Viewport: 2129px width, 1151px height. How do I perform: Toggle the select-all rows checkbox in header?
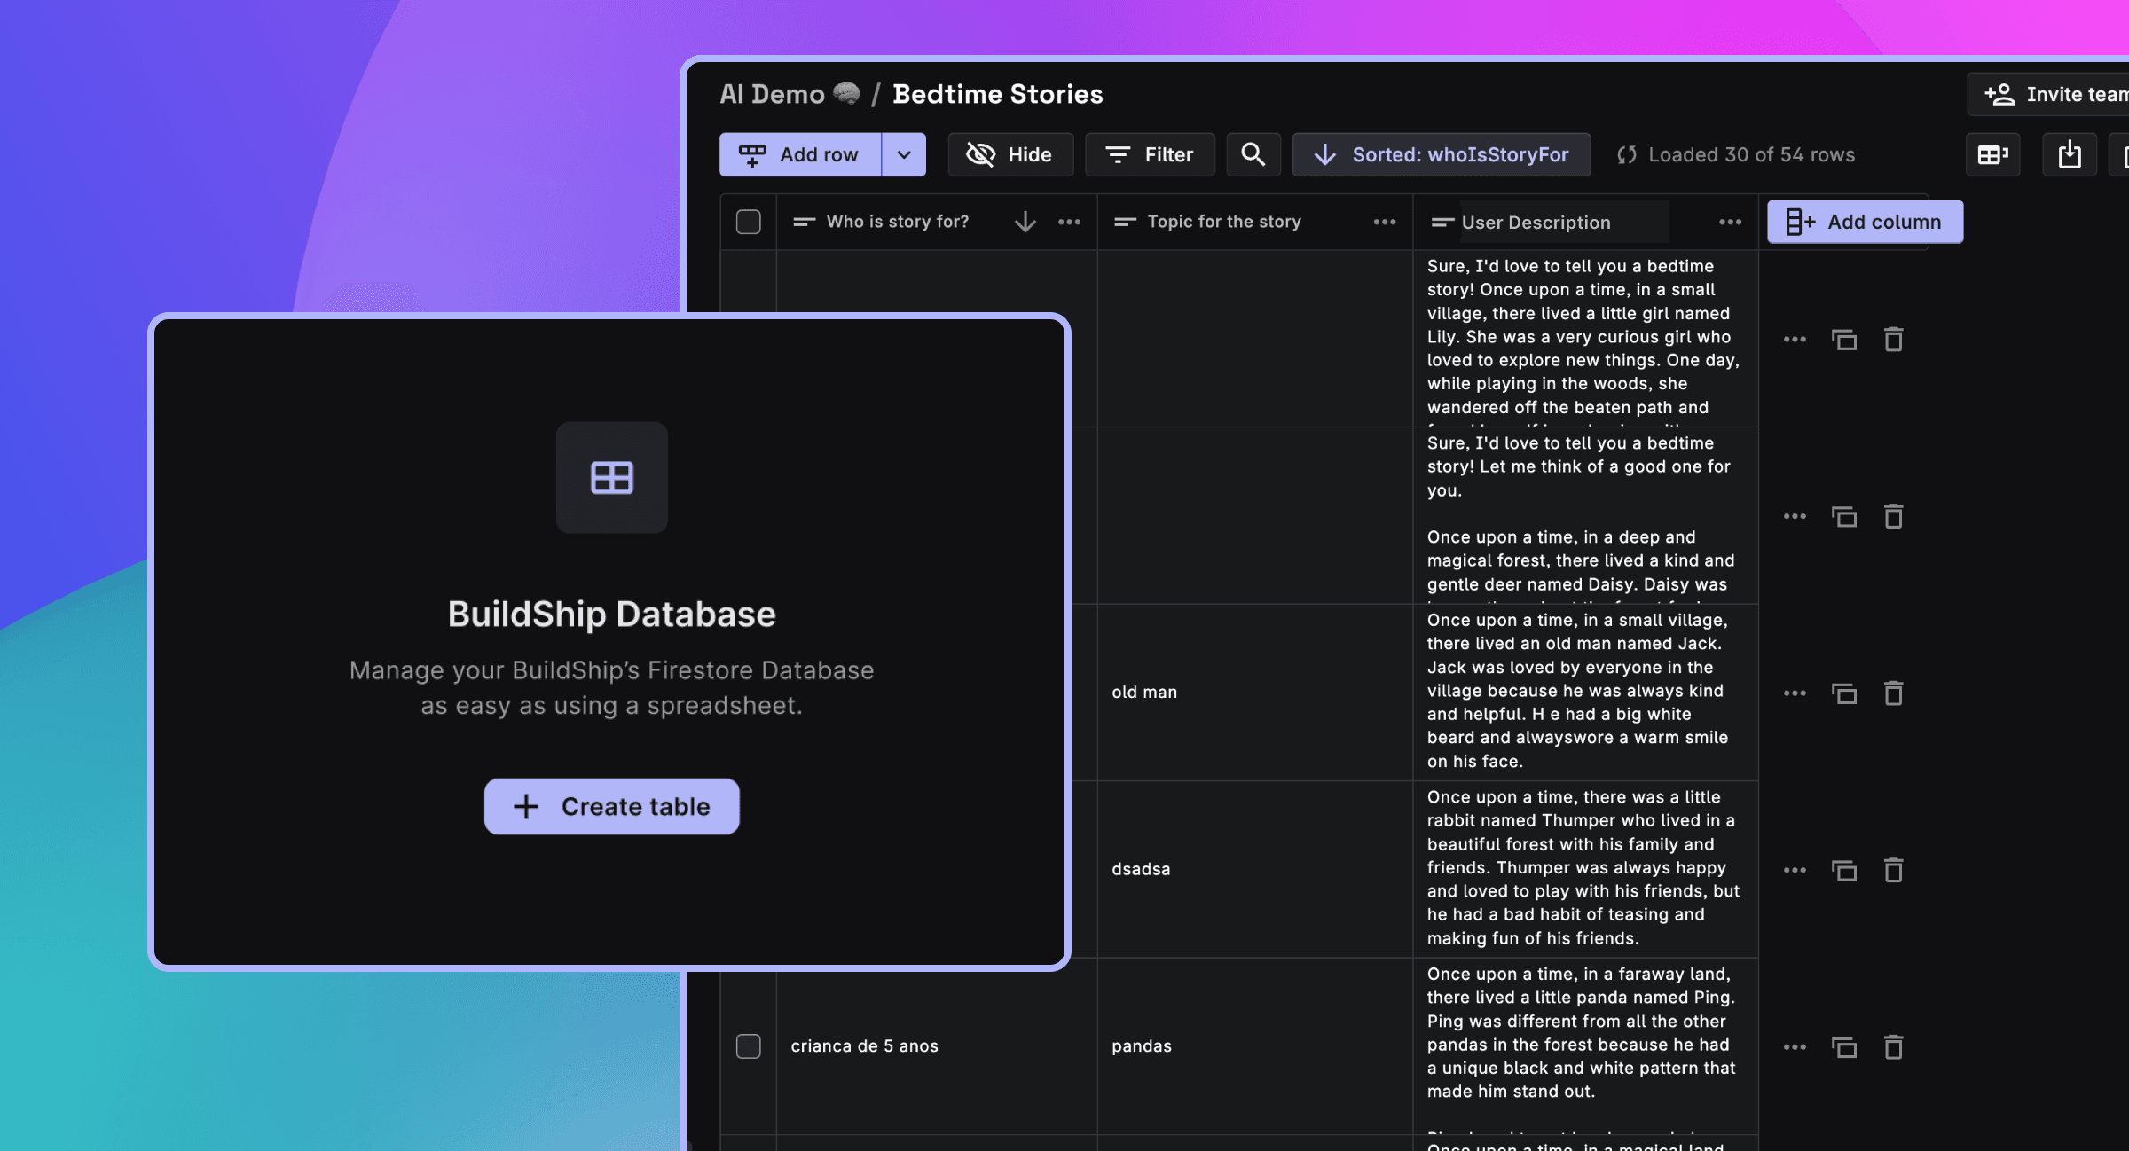click(x=748, y=222)
